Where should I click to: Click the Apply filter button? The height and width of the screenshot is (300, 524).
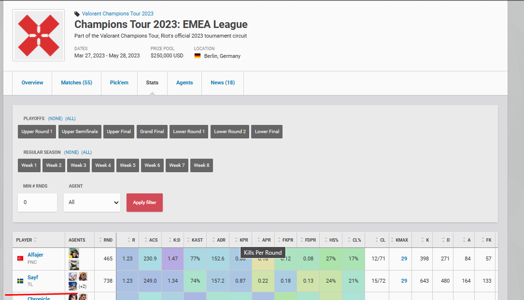[145, 203]
